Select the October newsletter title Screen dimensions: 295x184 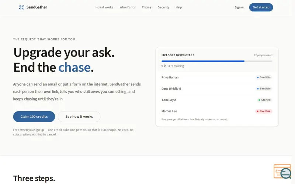(178, 55)
